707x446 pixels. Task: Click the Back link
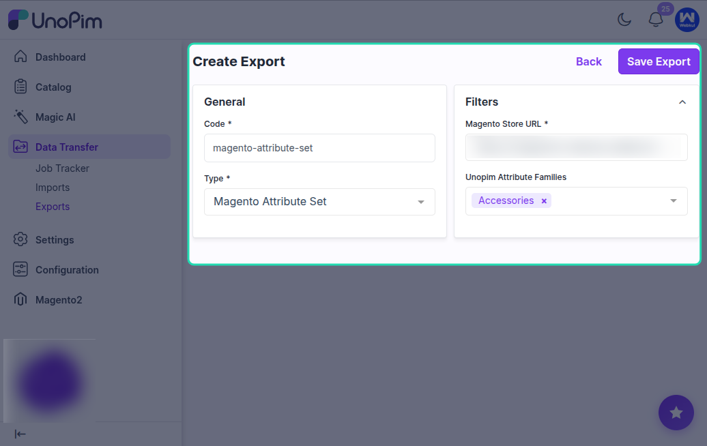(x=588, y=62)
